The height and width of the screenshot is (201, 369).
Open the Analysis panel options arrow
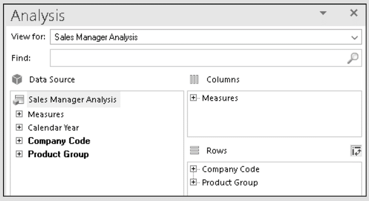[x=322, y=13]
